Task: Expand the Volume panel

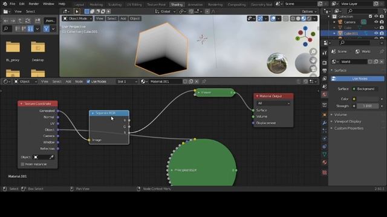Action: coord(332,115)
